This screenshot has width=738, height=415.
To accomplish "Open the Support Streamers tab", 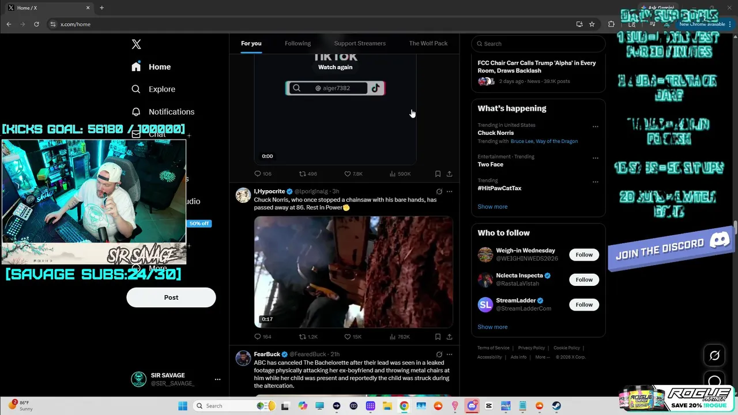I will coord(360,43).
